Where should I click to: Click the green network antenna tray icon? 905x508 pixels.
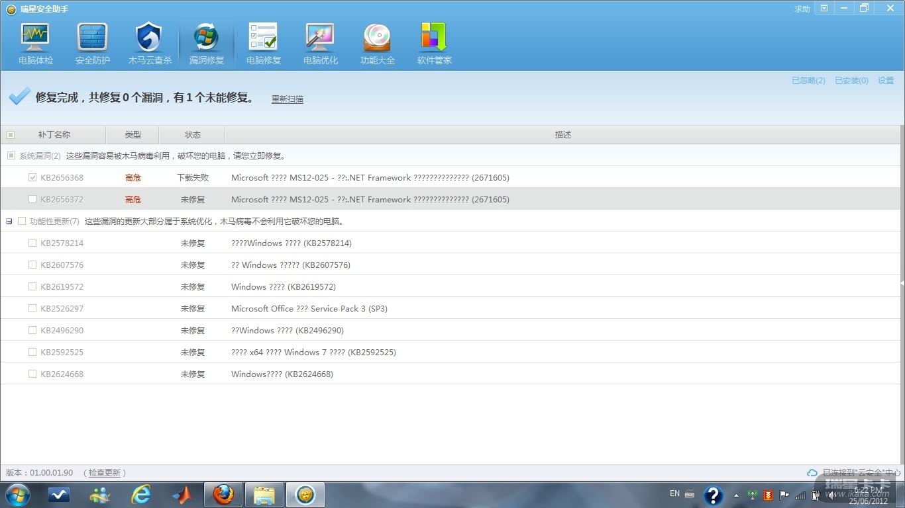pos(752,494)
